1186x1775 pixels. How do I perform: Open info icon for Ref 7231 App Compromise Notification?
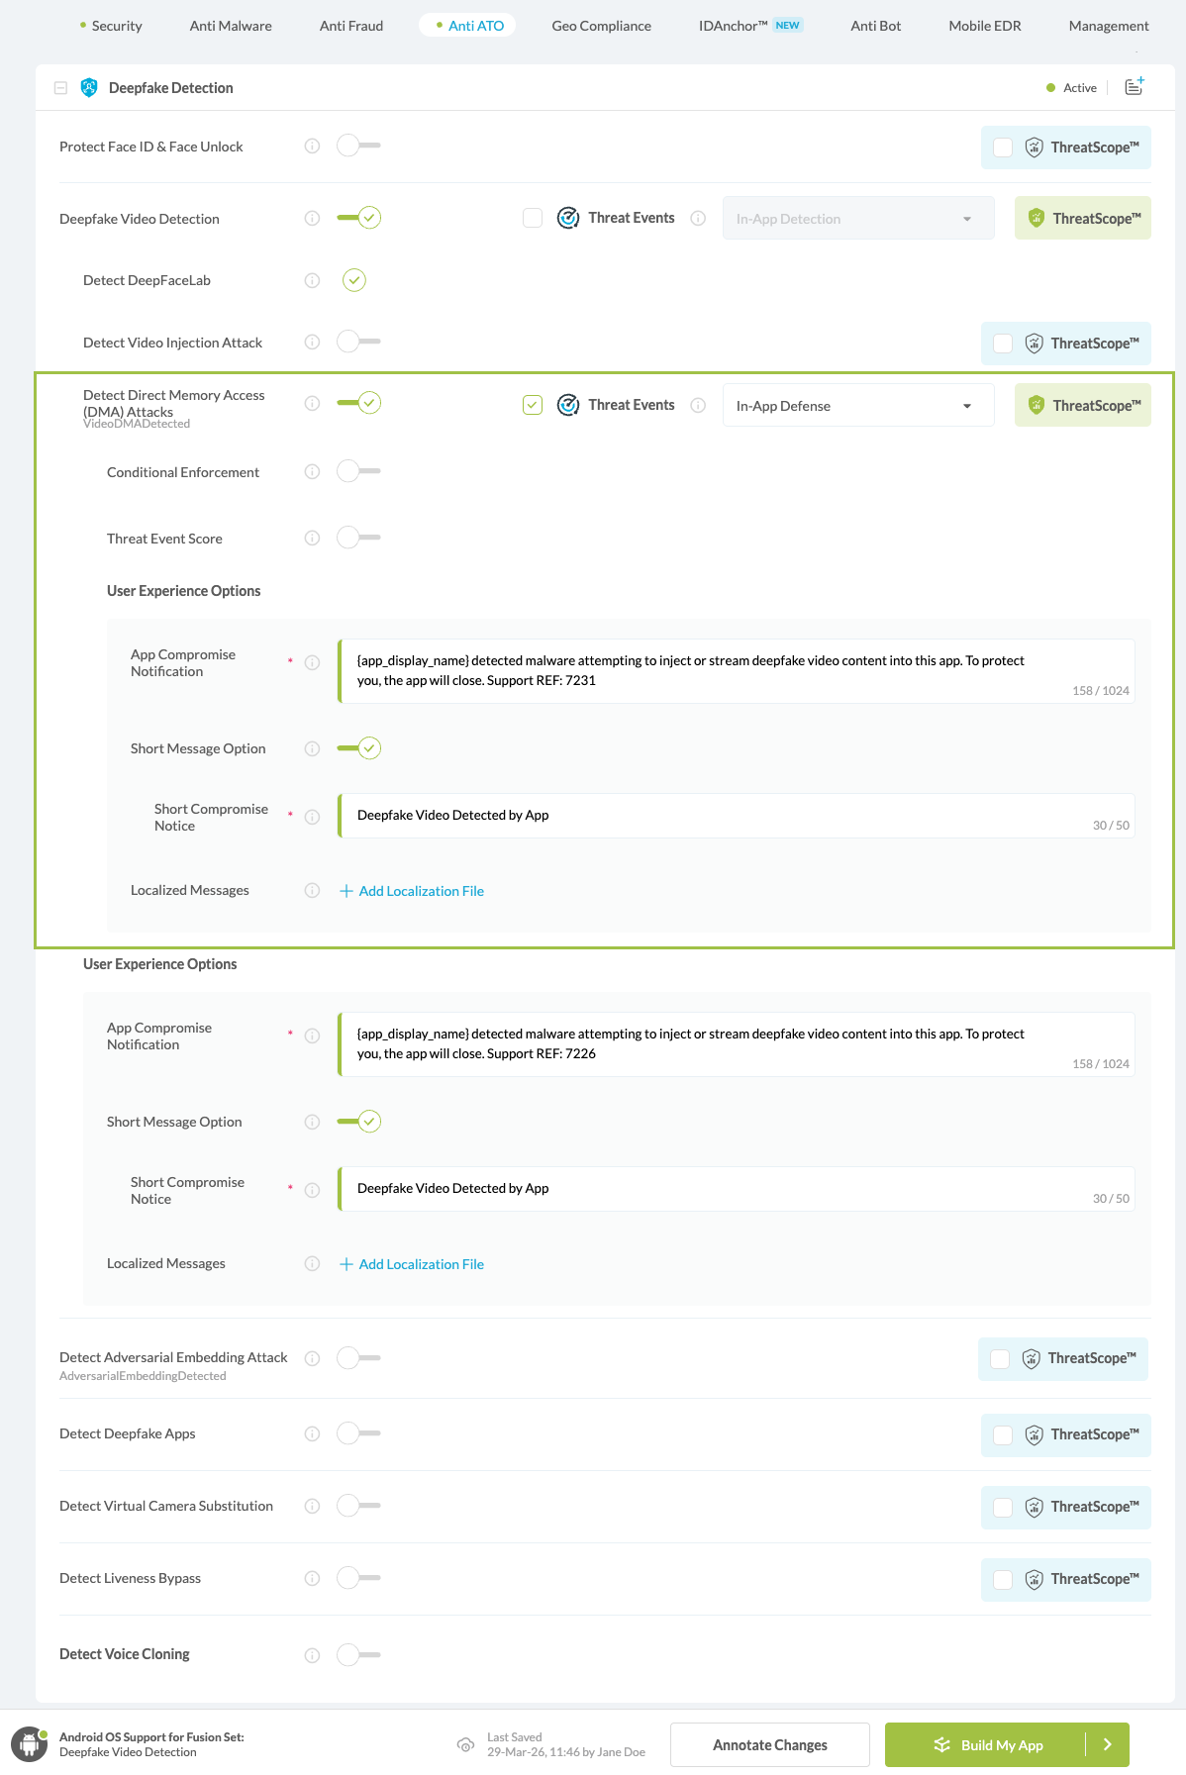[312, 663]
